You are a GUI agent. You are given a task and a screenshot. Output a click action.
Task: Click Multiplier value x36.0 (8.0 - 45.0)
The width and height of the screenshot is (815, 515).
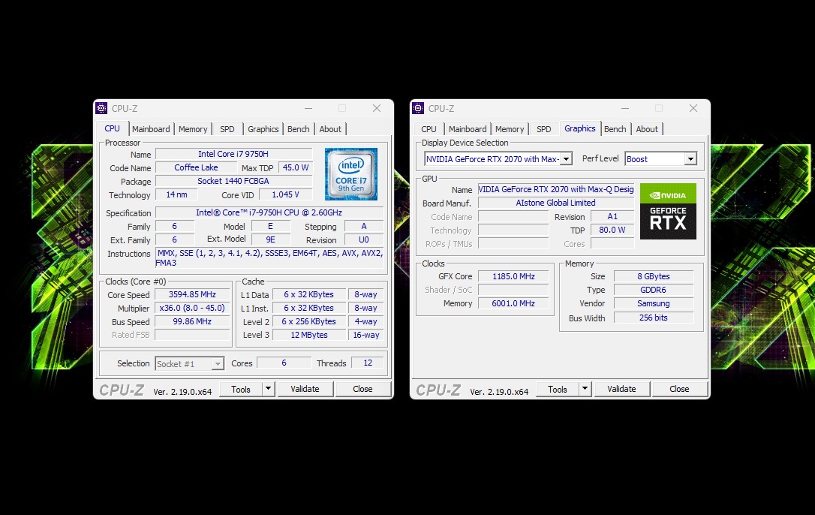click(192, 308)
